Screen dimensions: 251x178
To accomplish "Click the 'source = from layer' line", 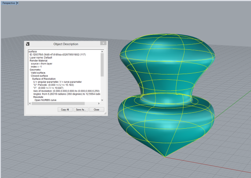I will click(42, 63).
